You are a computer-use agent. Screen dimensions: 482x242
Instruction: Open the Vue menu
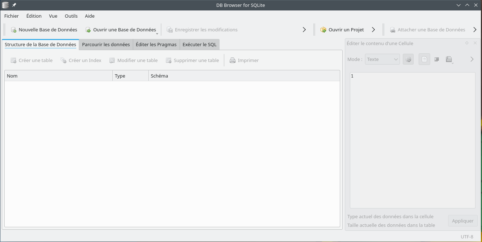click(53, 16)
